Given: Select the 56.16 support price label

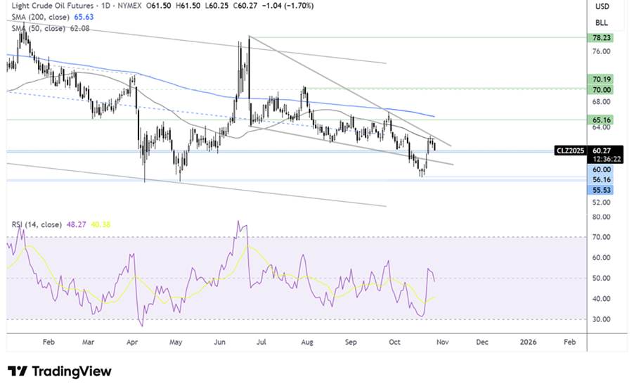Looking at the screenshot, I should click(x=602, y=180).
